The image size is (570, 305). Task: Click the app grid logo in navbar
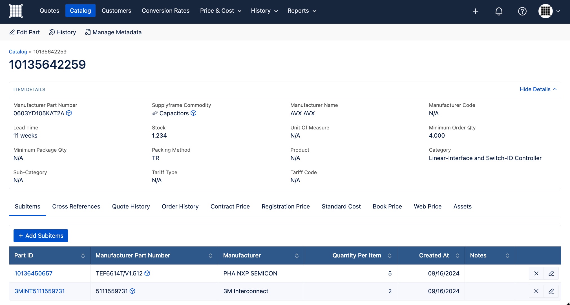(x=16, y=11)
